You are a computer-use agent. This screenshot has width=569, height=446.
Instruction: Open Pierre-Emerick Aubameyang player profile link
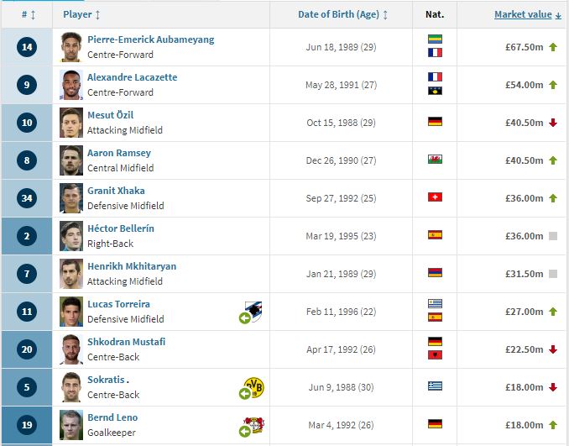click(x=150, y=39)
